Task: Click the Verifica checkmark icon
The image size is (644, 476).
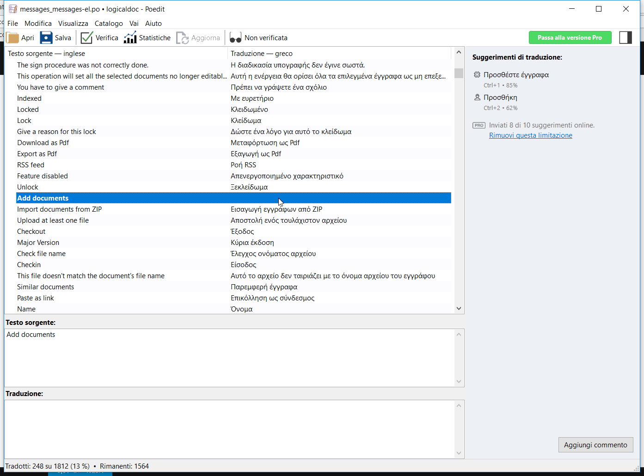Action: [86, 38]
